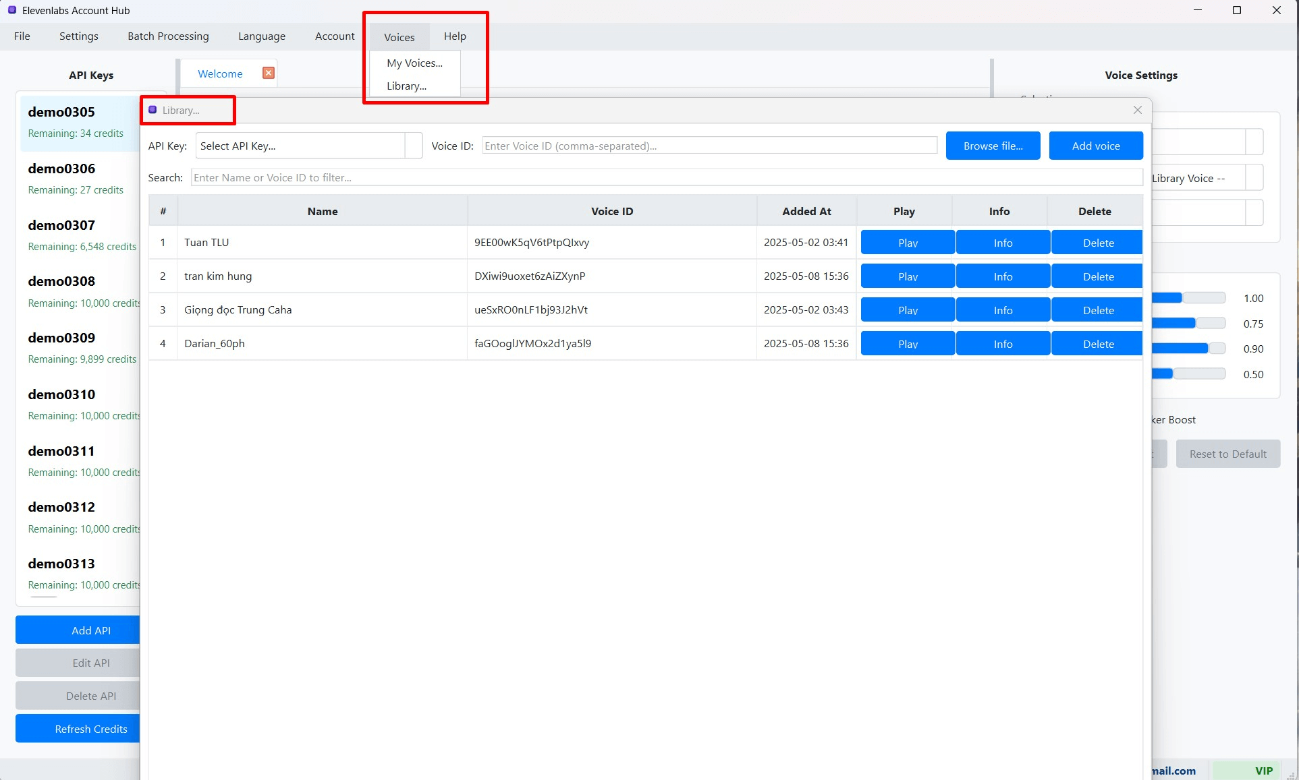The height and width of the screenshot is (780, 1299).
Task: Open the File menu
Action: pos(22,36)
